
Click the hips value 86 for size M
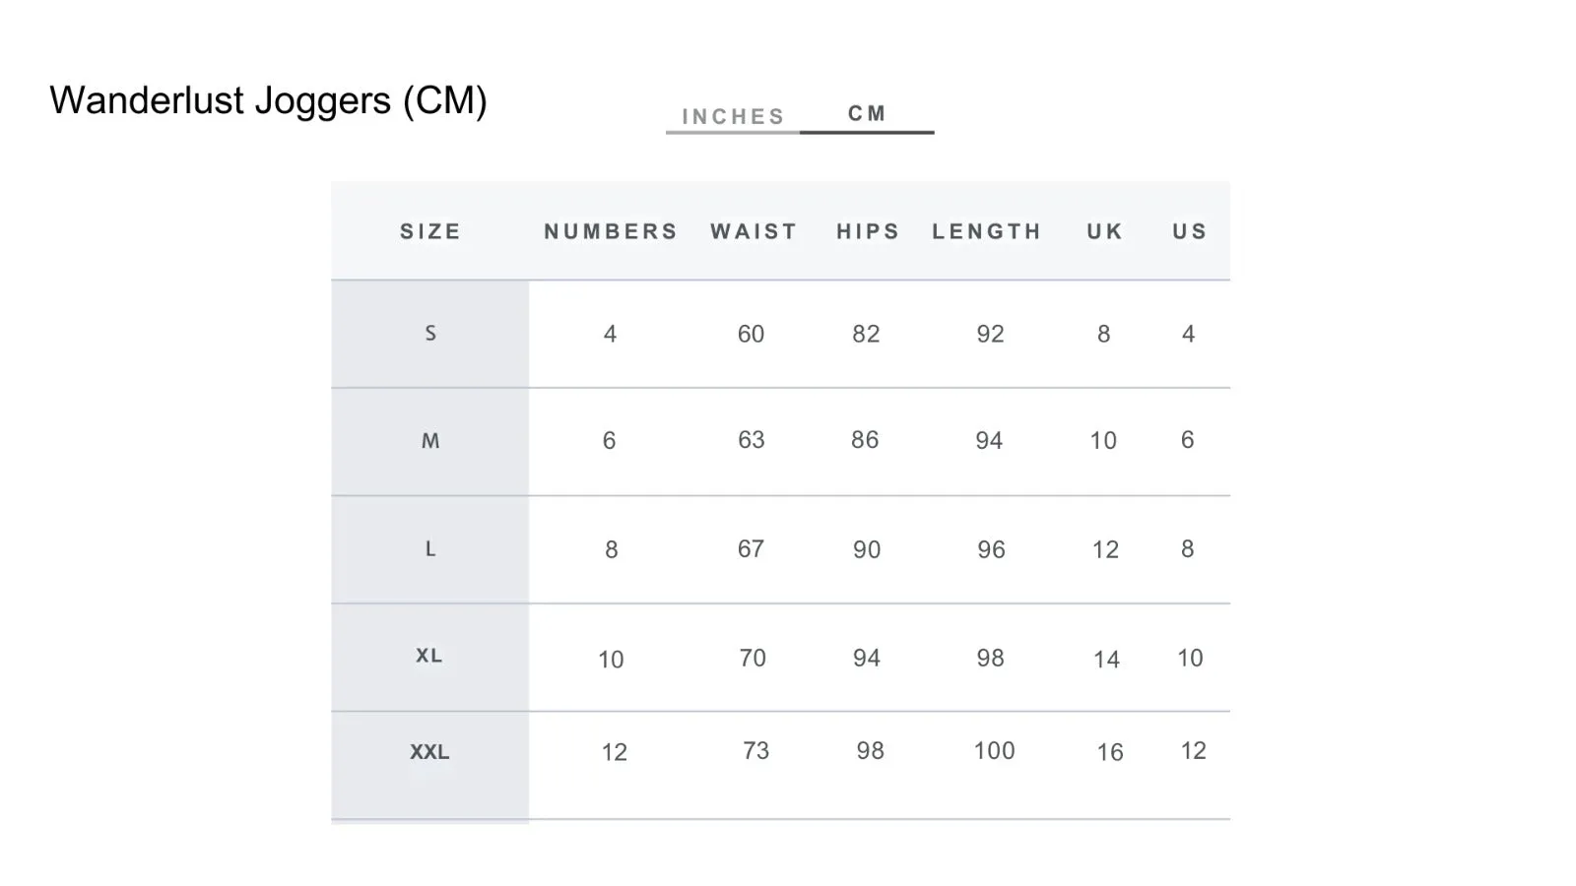point(865,440)
